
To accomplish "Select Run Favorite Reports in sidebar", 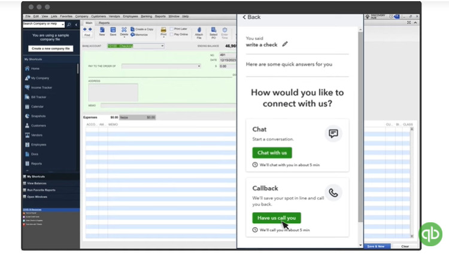I will tap(41, 190).
